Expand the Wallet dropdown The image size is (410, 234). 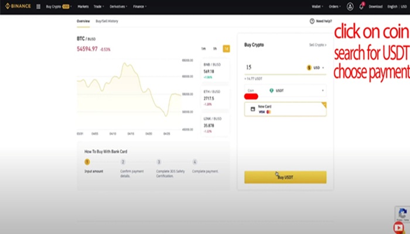click(x=317, y=6)
